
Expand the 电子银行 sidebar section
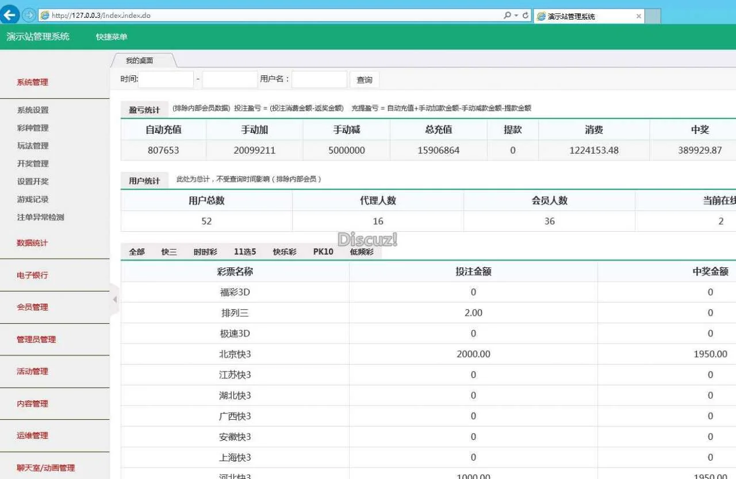(32, 275)
